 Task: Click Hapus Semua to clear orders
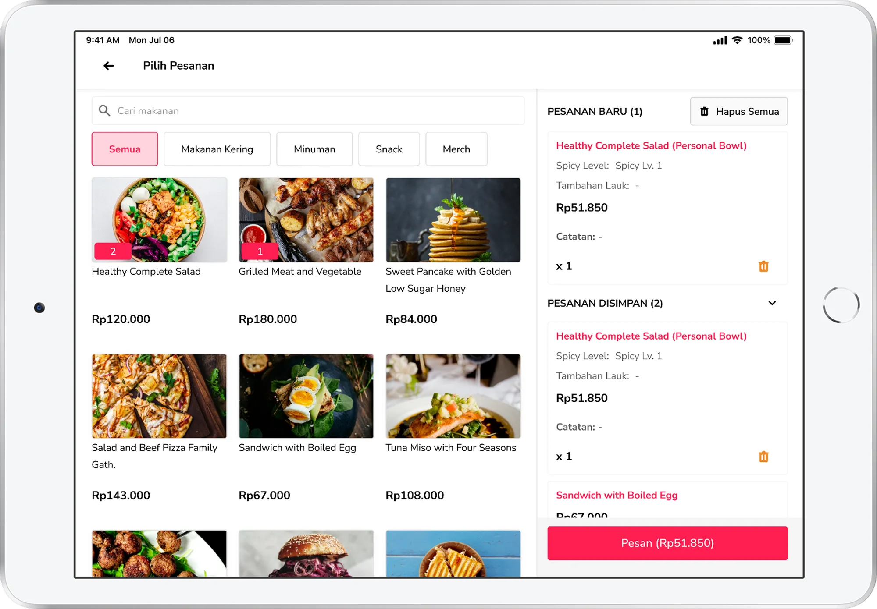click(x=739, y=111)
